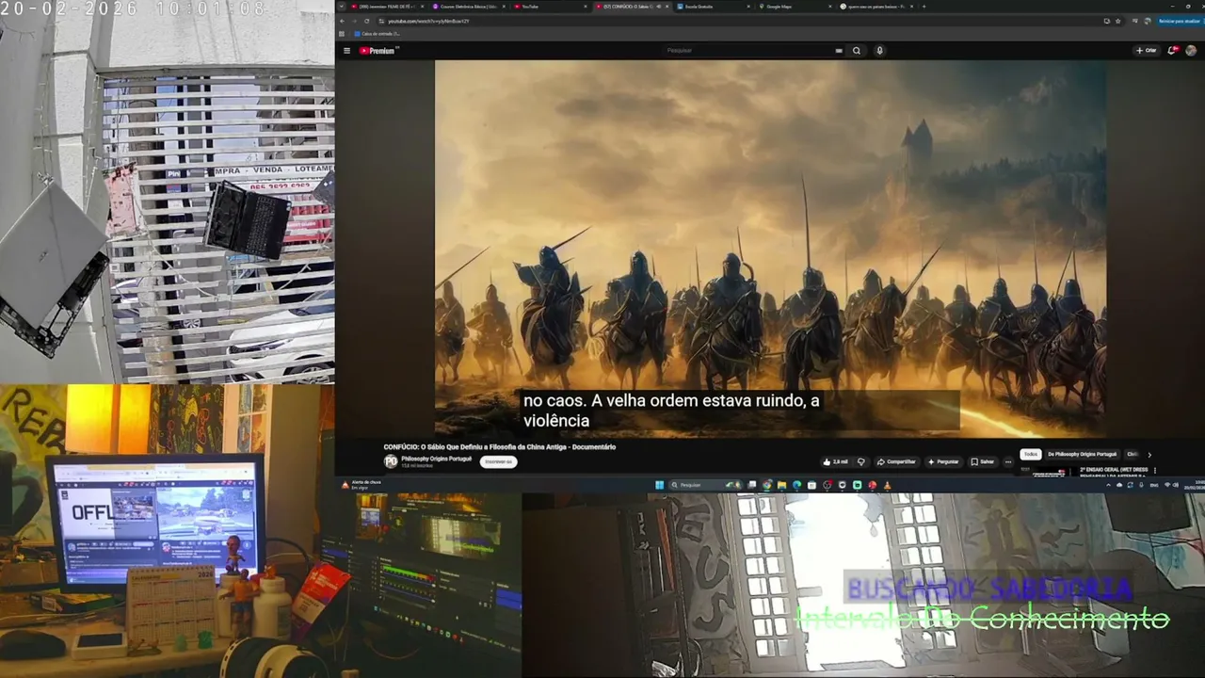
Task: Open the video title "CONFÚCIO: O Sábio Que Definiu"
Action: coord(499,446)
